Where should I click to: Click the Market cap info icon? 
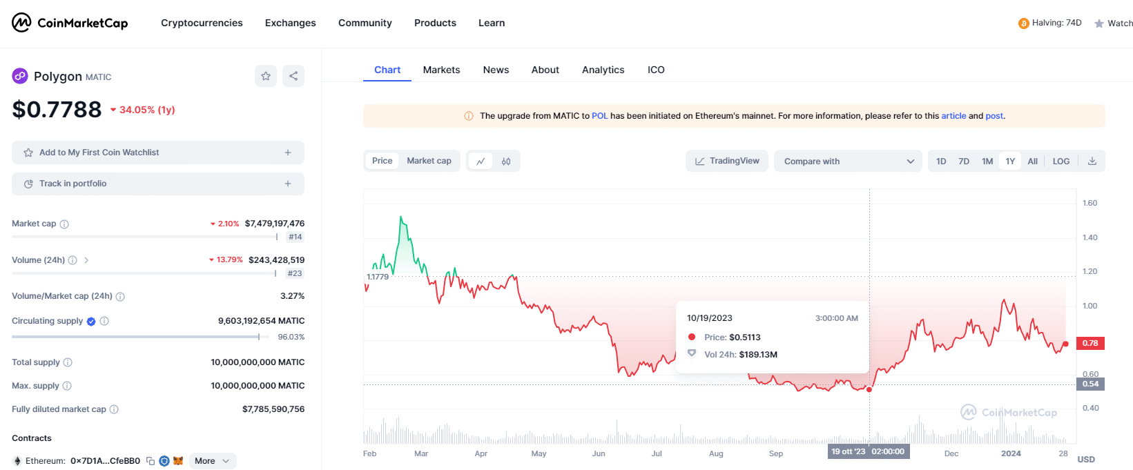click(64, 224)
